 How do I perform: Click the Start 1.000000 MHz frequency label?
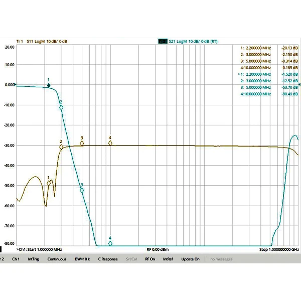pos(45,249)
